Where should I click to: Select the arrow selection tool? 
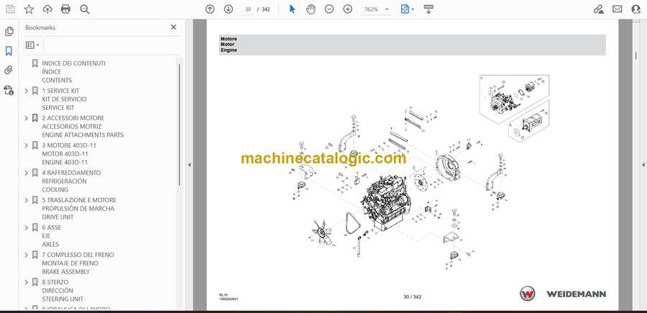point(292,9)
